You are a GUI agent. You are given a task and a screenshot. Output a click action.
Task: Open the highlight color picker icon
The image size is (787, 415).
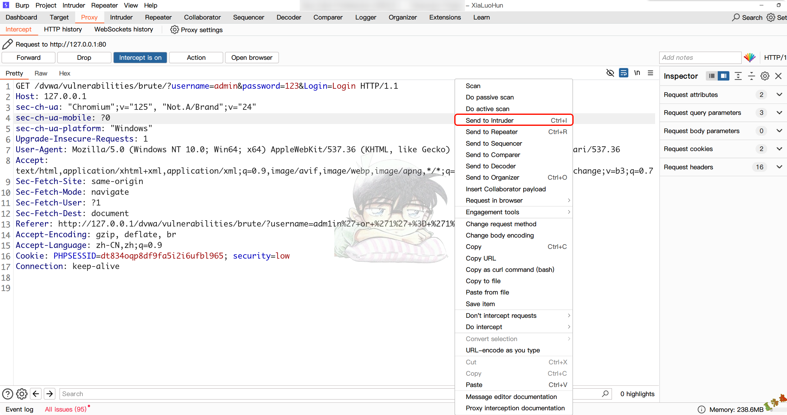(750, 57)
